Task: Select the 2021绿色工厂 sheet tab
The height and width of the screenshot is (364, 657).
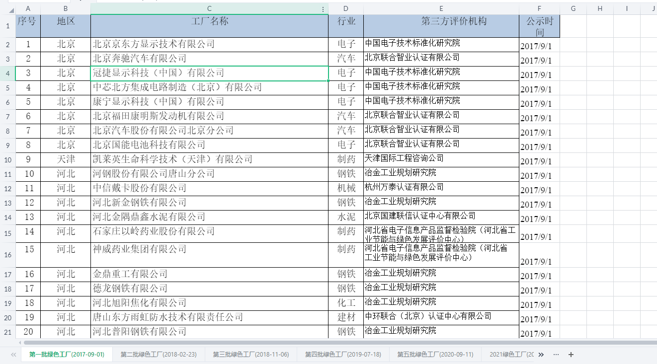Action: point(509,355)
